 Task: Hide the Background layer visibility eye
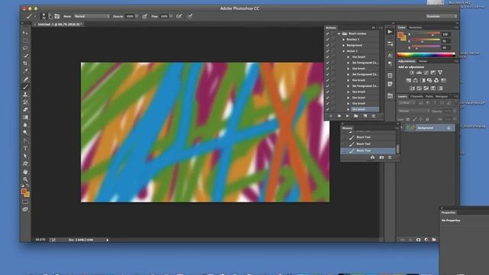[401, 128]
